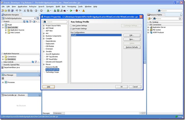Viewport: 185px width, 120px height.
Task: Click the binoculars icon in Project Properties search
Action: click(45, 22)
